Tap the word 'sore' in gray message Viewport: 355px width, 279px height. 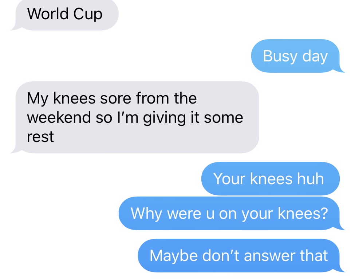[x=116, y=98]
